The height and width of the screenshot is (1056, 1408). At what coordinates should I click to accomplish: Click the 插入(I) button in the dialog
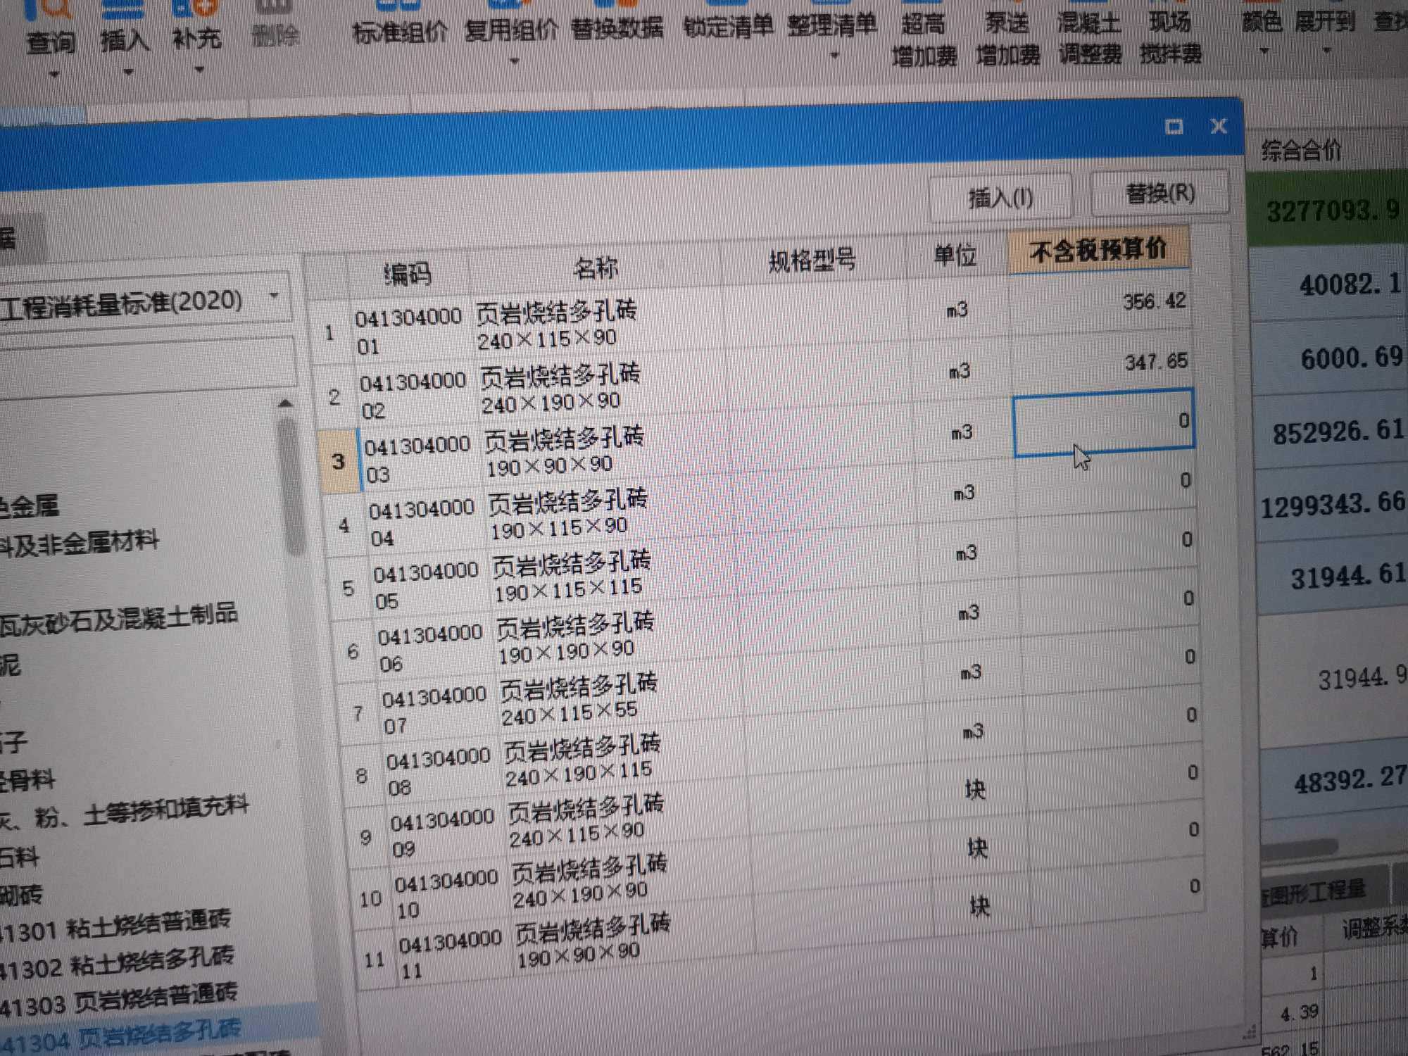(1000, 197)
